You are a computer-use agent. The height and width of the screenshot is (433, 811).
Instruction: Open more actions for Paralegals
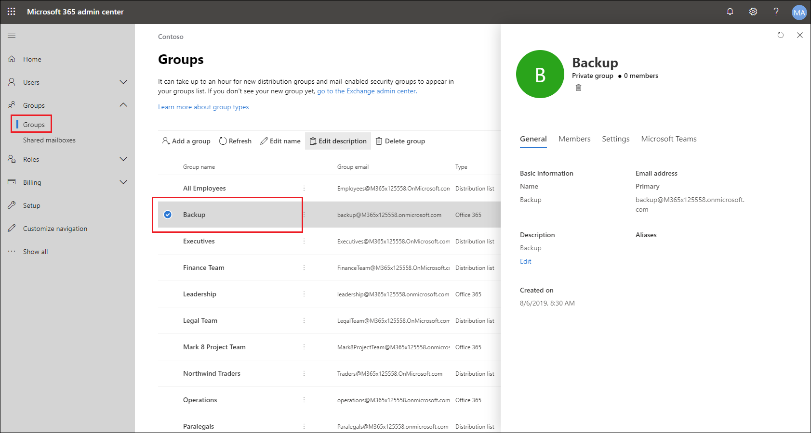tap(304, 426)
